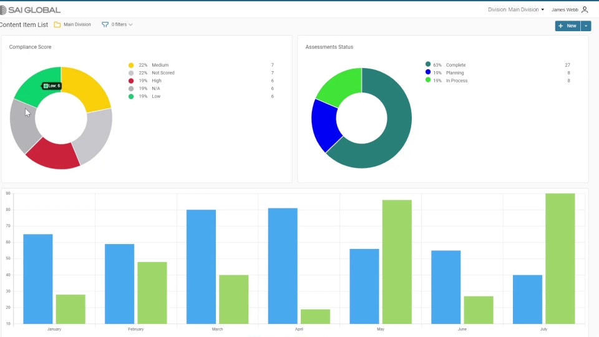Click the SAI Global logo icon
The width and height of the screenshot is (599, 337).
[3, 10]
